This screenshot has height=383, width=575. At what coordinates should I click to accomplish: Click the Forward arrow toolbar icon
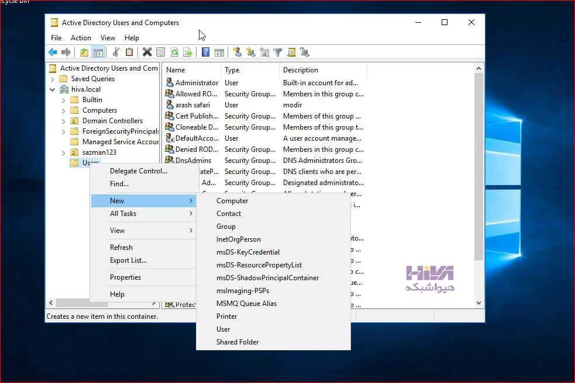pyautogui.click(x=66, y=53)
